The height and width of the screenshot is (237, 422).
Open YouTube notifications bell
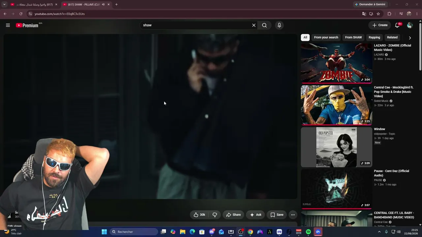click(x=397, y=25)
